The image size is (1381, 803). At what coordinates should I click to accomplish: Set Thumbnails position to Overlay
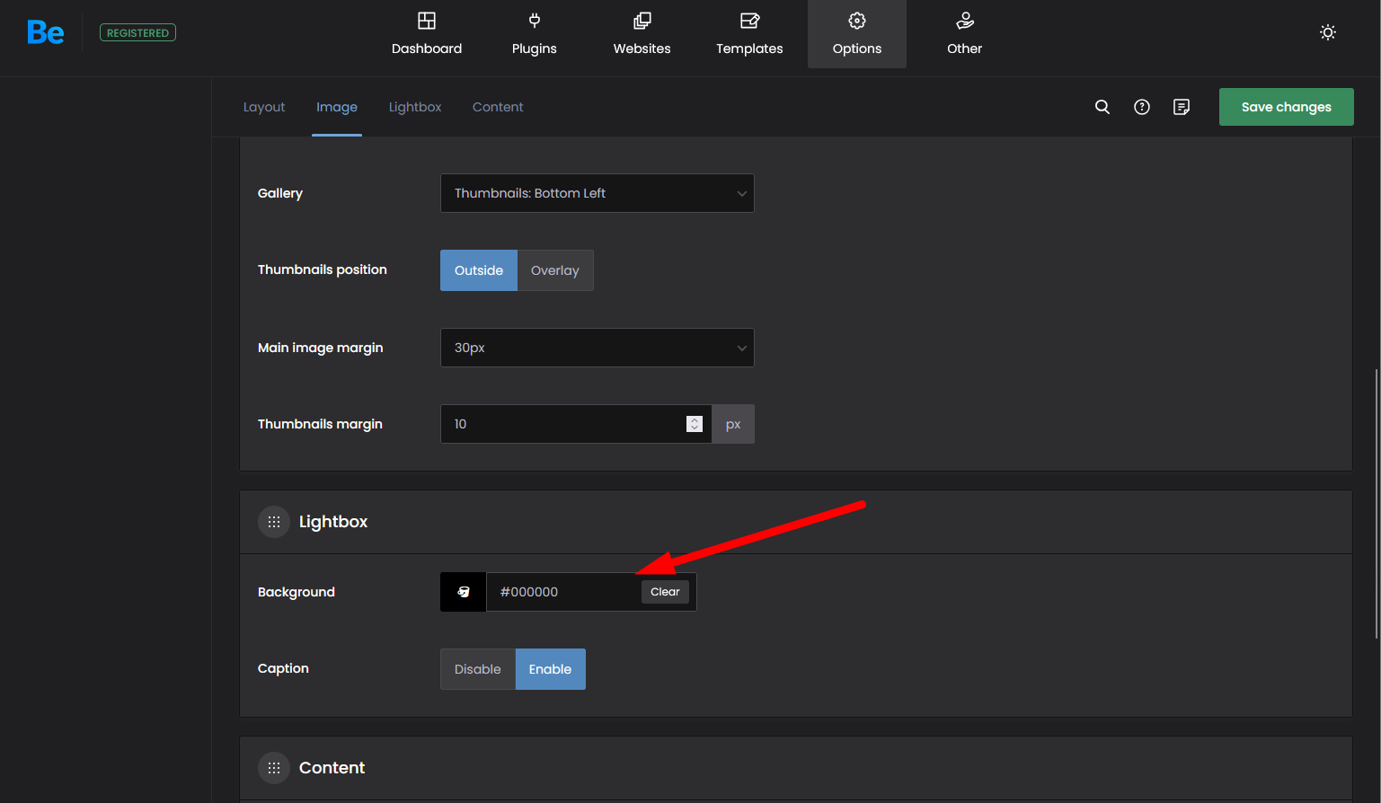pos(554,270)
